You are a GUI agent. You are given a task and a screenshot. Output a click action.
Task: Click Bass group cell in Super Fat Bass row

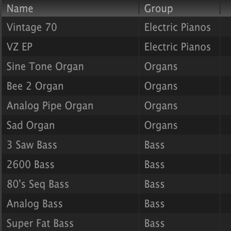coord(154,224)
